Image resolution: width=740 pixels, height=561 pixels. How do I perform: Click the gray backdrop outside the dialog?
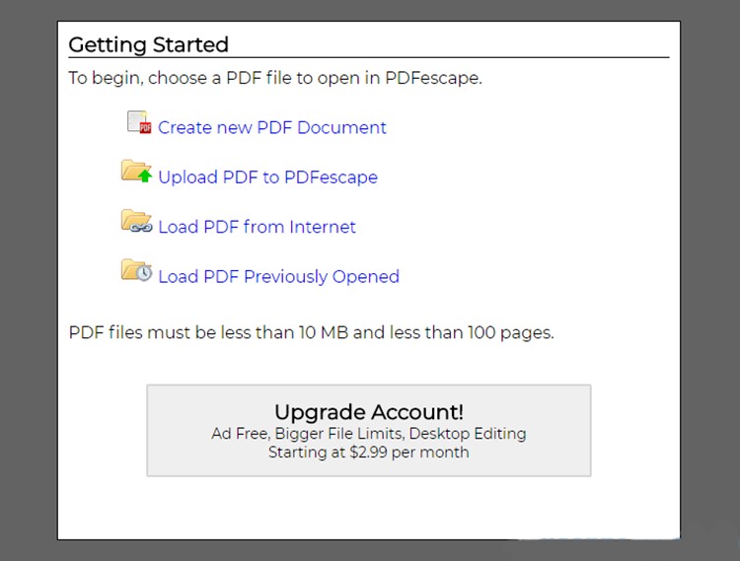tap(29, 283)
